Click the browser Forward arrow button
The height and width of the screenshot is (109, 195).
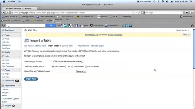tap(7, 13)
